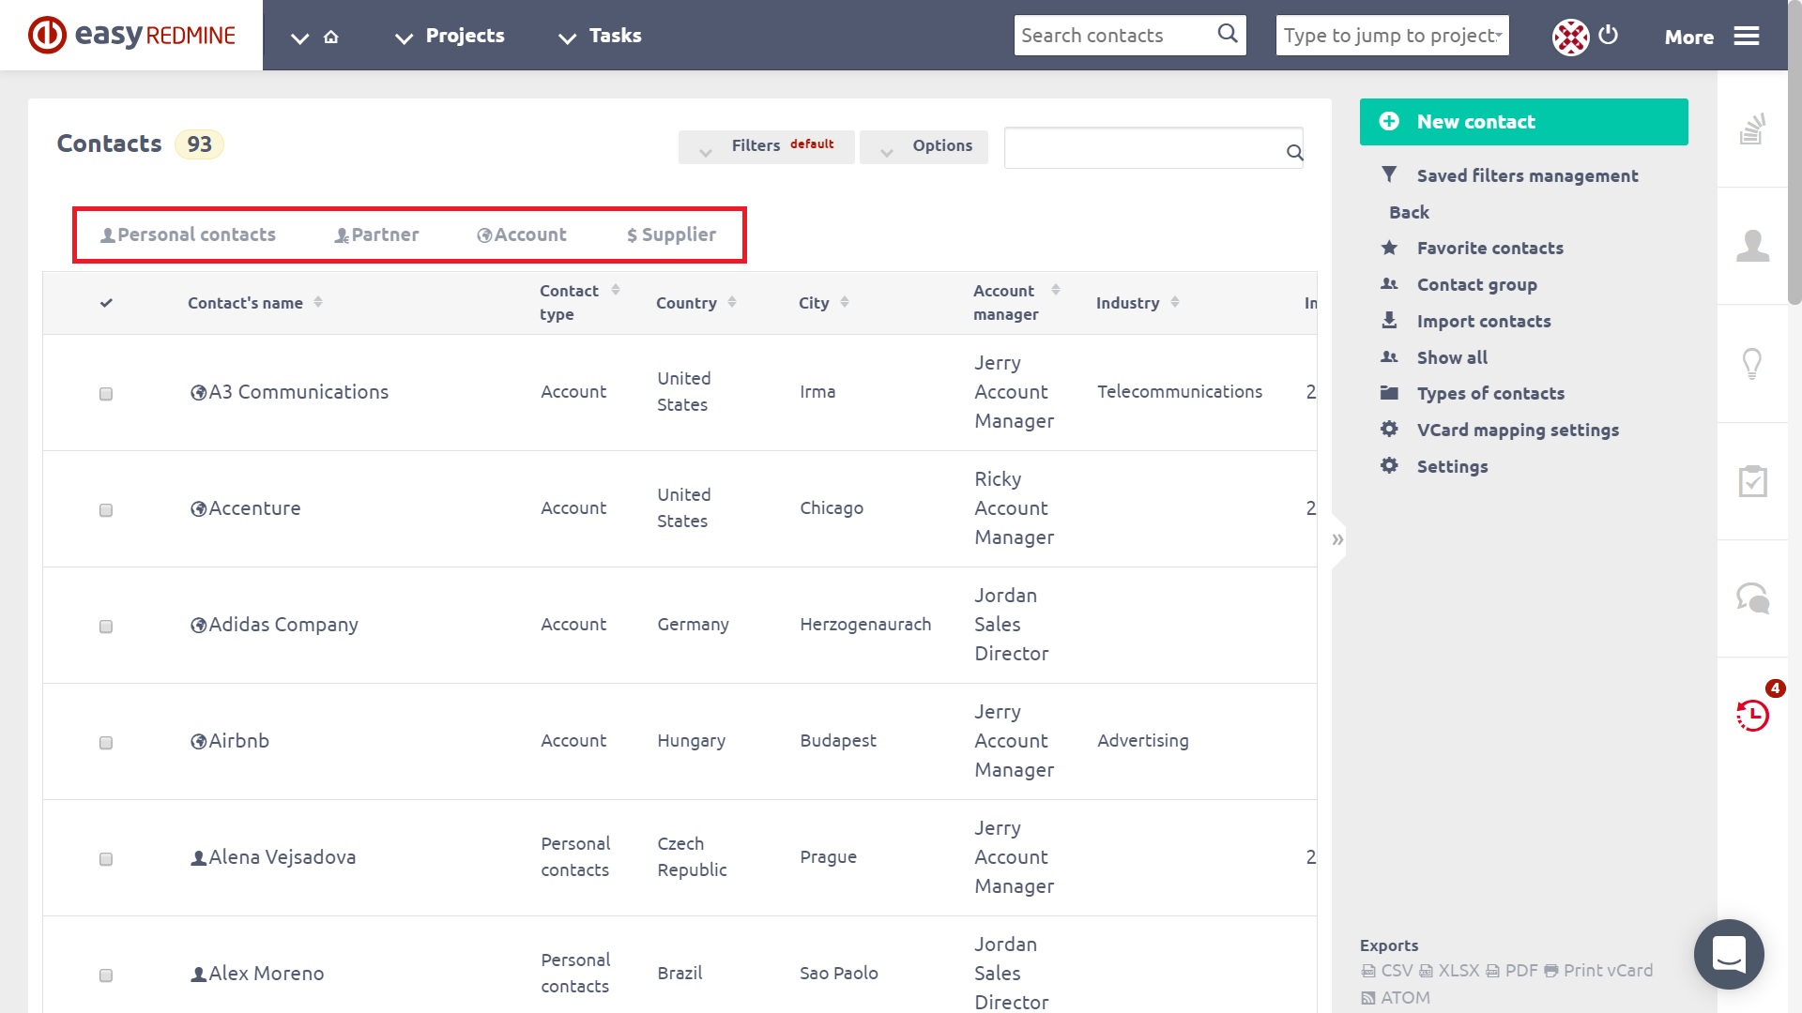Open the time tracking clock icon

point(1751,716)
